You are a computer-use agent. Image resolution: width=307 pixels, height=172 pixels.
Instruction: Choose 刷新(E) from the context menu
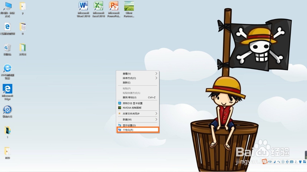coord(138,82)
